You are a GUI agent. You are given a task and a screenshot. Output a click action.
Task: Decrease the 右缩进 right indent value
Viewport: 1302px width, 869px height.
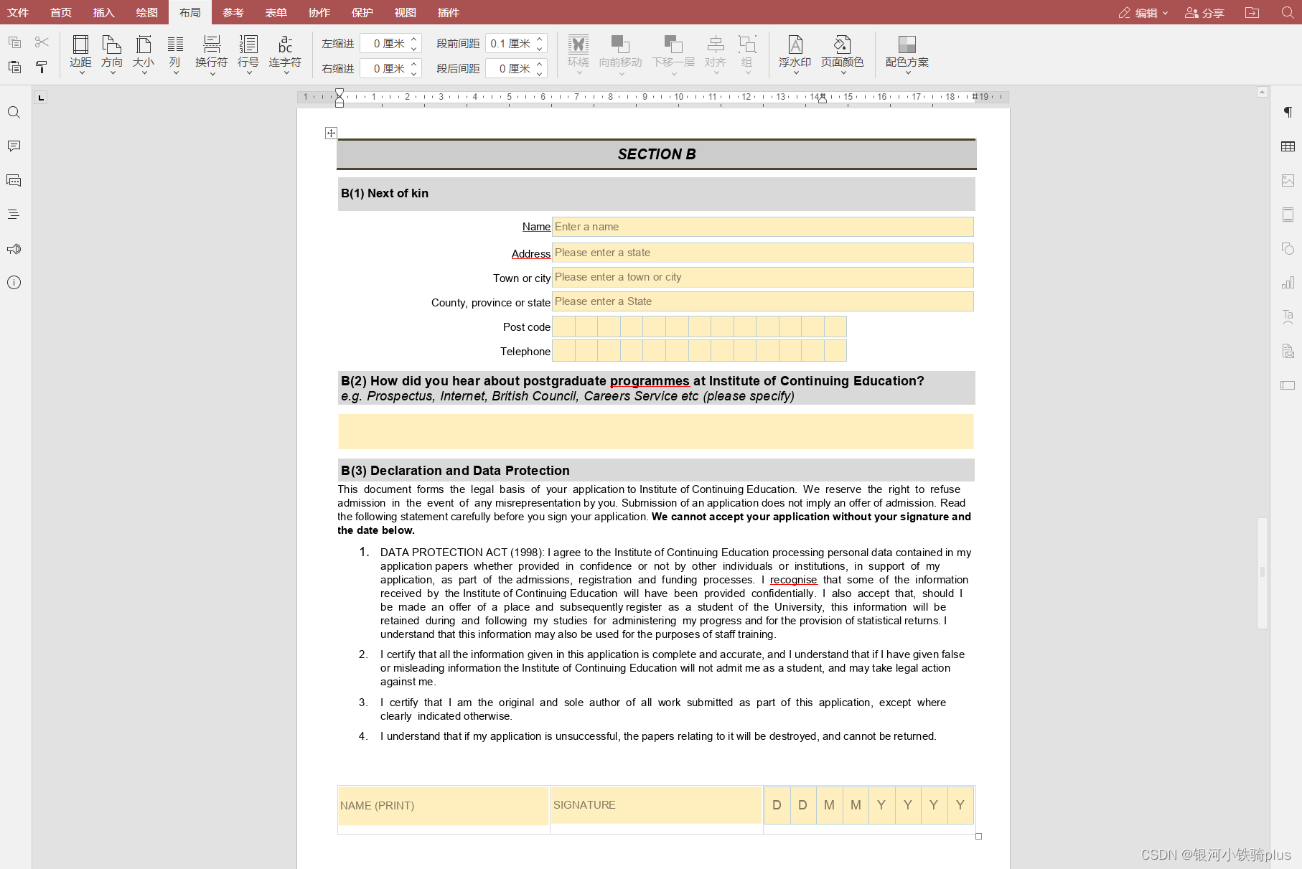pyautogui.click(x=414, y=73)
